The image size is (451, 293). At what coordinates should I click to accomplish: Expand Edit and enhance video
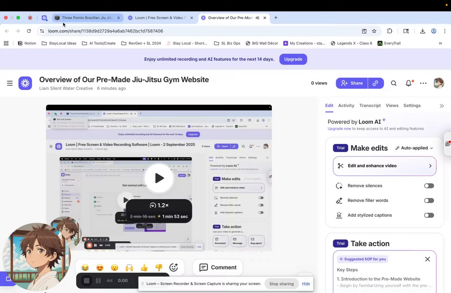pyautogui.click(x=384, y=166)
